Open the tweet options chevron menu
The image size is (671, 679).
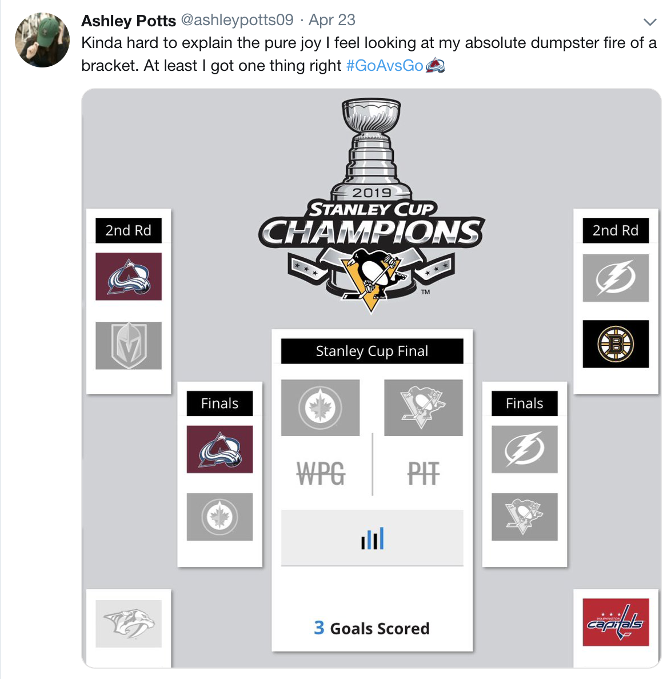(x=650, y=22)
